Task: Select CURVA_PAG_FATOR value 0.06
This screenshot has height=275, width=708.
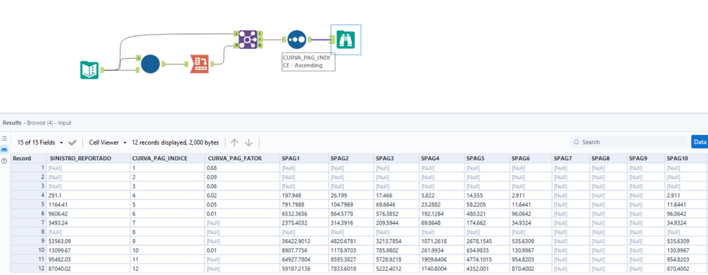Action: tap(242, 186)
